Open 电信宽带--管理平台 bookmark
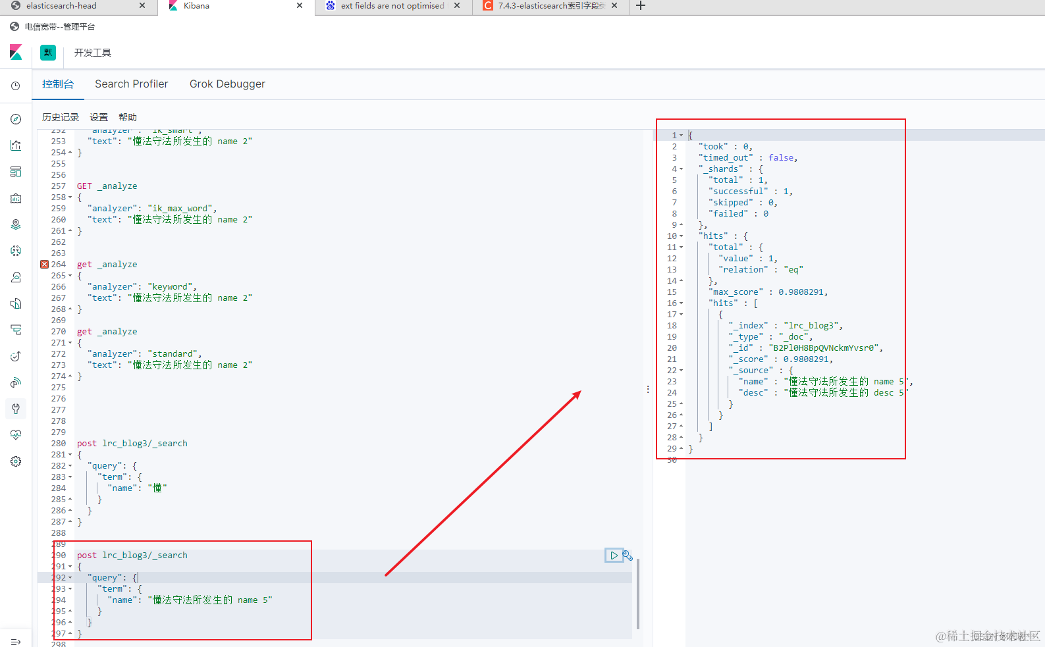Image resolution: width=1045 pixels, height=647 pixels. 60,27
